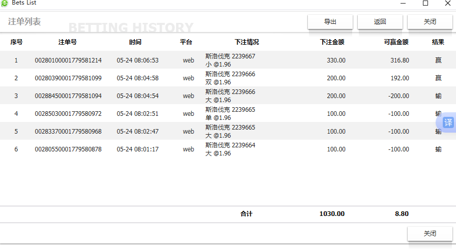Viewport: 456px width, 251px height.
Task: Click the web platform cell in row 3
Action: 188,96
